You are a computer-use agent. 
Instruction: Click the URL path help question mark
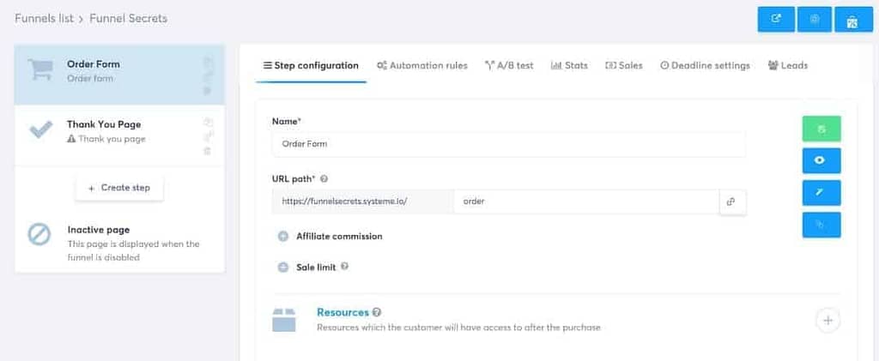pos(324,179)
